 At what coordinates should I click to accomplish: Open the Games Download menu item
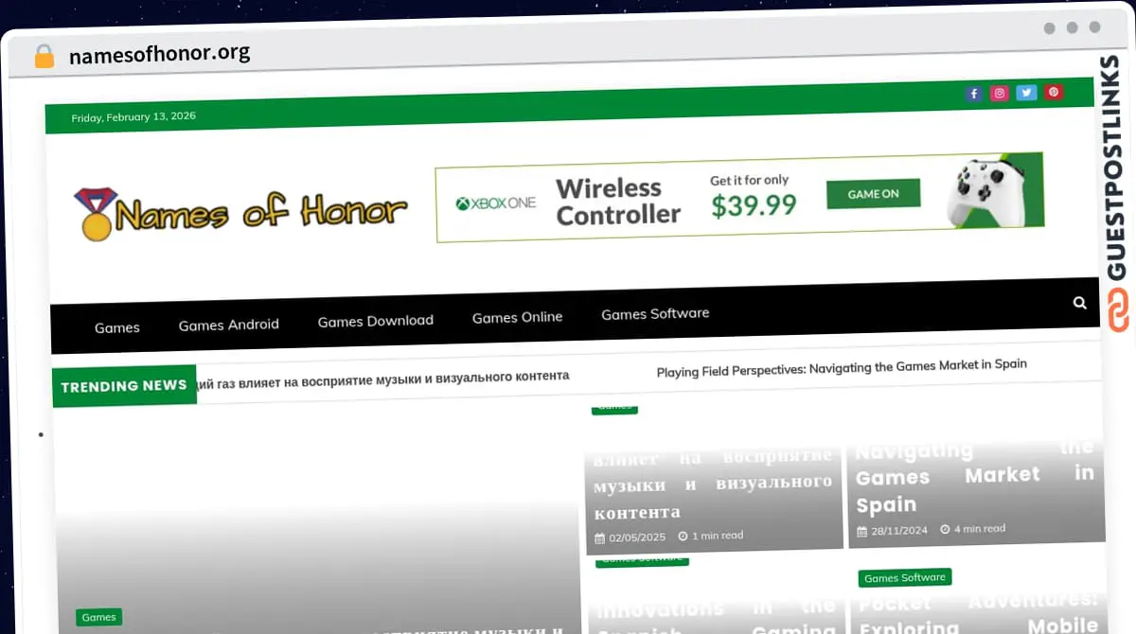(x=376, y=321)
